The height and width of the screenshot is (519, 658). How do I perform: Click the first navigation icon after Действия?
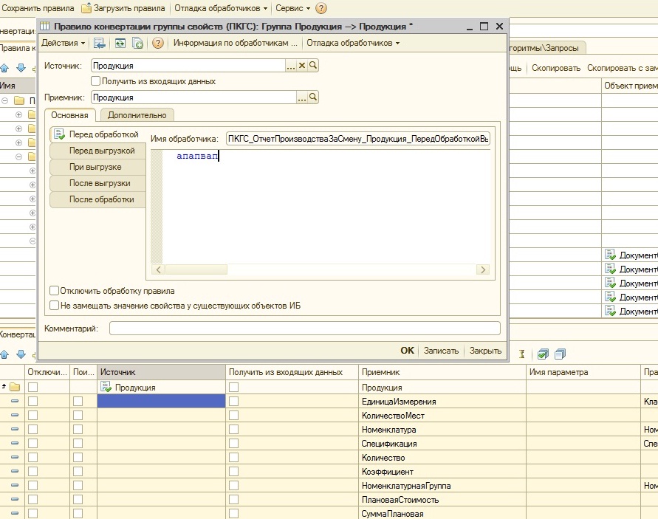point(100,44)
